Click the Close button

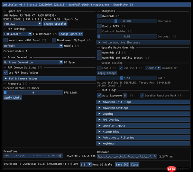click(134, 164)
